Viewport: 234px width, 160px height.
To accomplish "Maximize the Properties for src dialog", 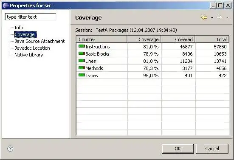I will coord(220,6).
